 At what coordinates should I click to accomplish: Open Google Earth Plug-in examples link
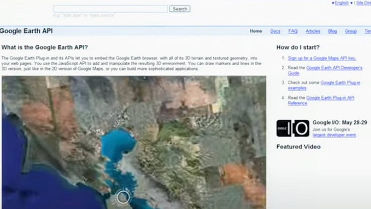pyautogui.click(x=324, y=85)
